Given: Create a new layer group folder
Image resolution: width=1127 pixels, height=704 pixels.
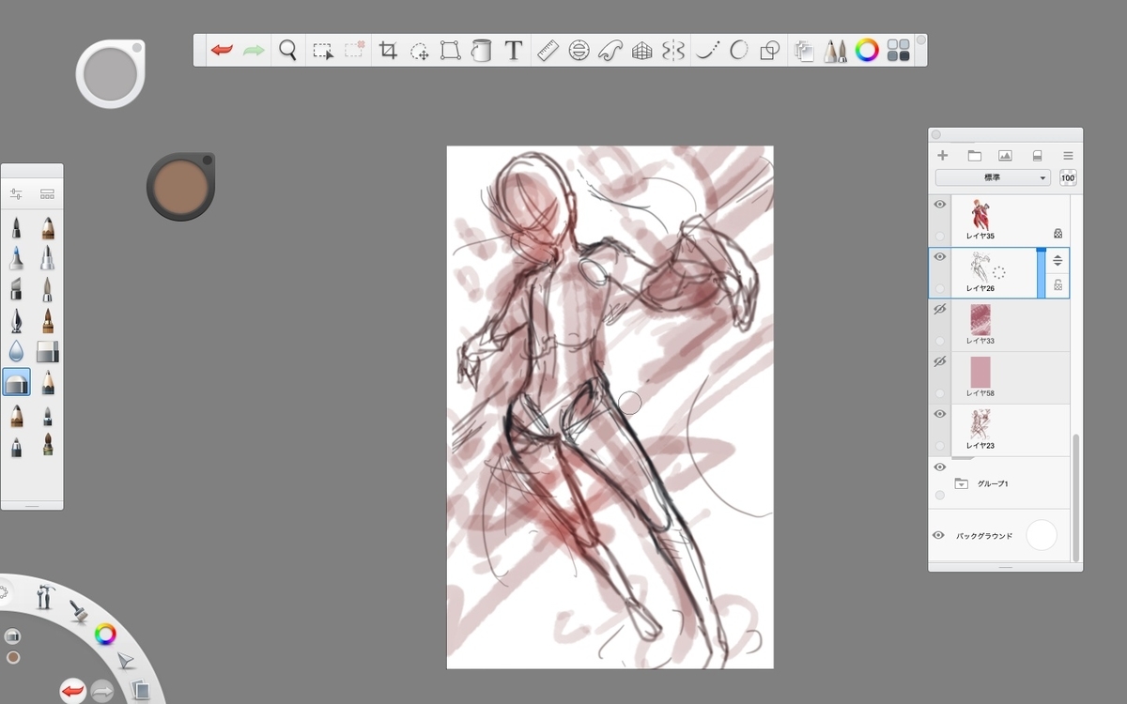Looking at the screenshot, I should [x=974, y=156].
